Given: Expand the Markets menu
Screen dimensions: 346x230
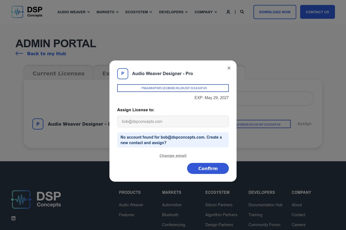Looking at the screenshot, I should tap(108, 12).
